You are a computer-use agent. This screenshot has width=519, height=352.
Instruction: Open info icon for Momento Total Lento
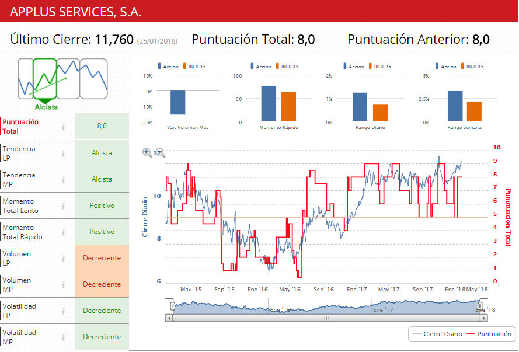tap(63, 205)
